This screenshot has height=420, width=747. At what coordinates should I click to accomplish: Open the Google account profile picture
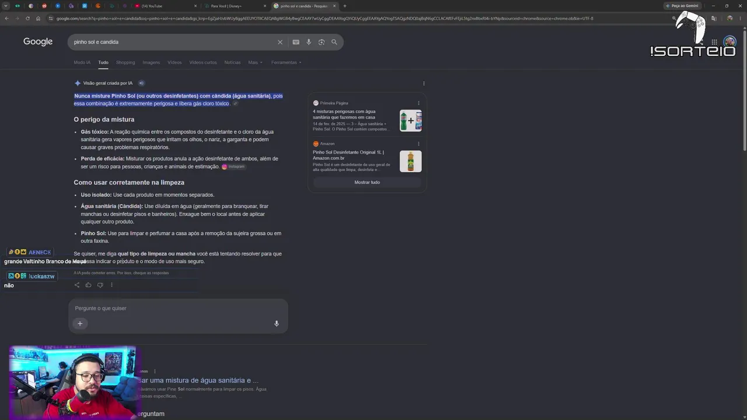729,42
